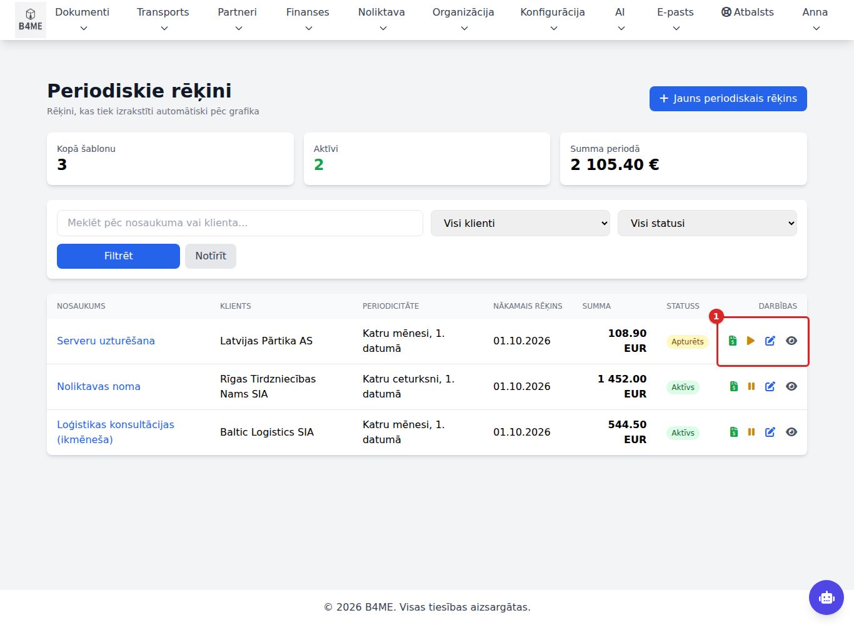Click the Latvijas Pārtika AS client cell
This screenshot has width=854, height=625.
point(266,341)
